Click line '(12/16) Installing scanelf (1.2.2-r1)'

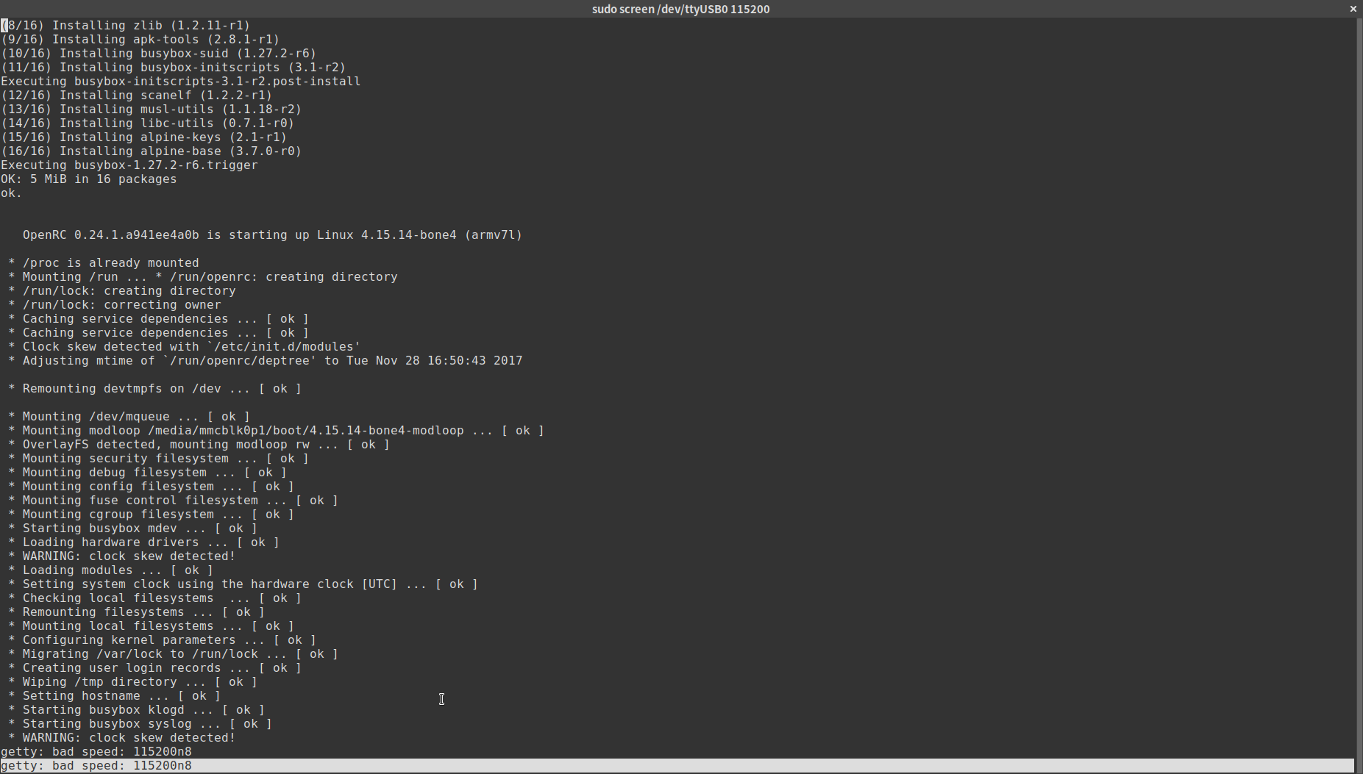click(137, 95)
